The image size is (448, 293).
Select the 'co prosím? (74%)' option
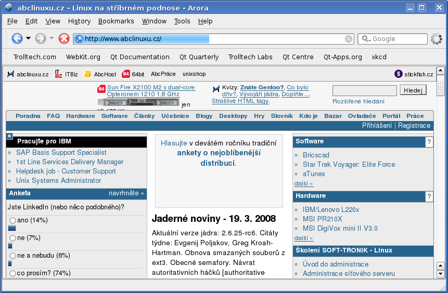tap(12, 274)
